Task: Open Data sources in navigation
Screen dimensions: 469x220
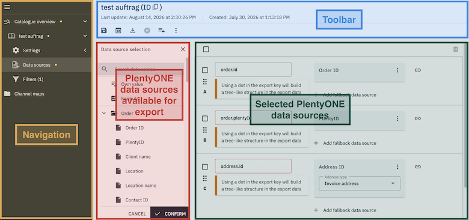Action: pyautogui.click(x=47, y=65)
